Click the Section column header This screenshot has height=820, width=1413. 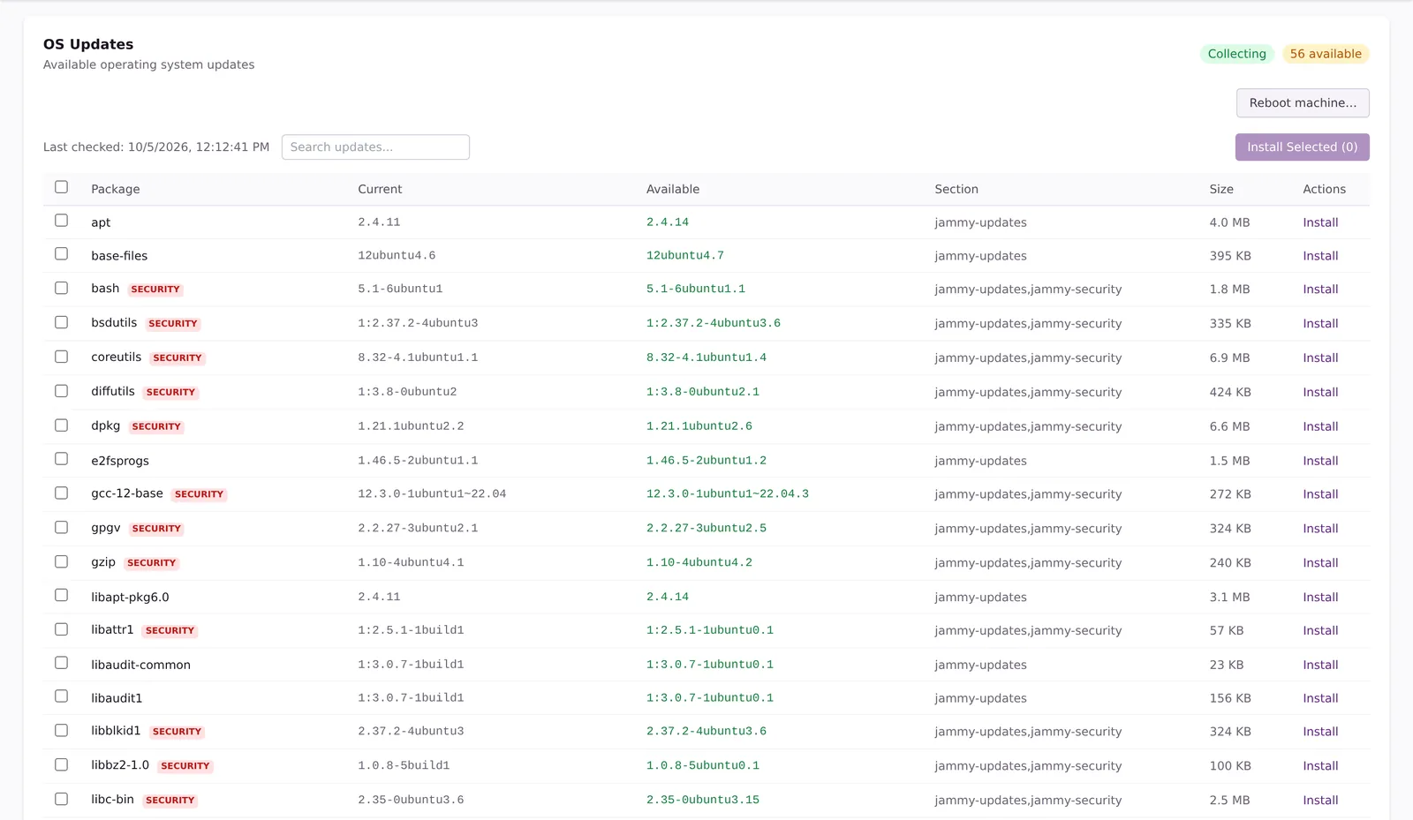pyautogui.click(x=956, y=190)
